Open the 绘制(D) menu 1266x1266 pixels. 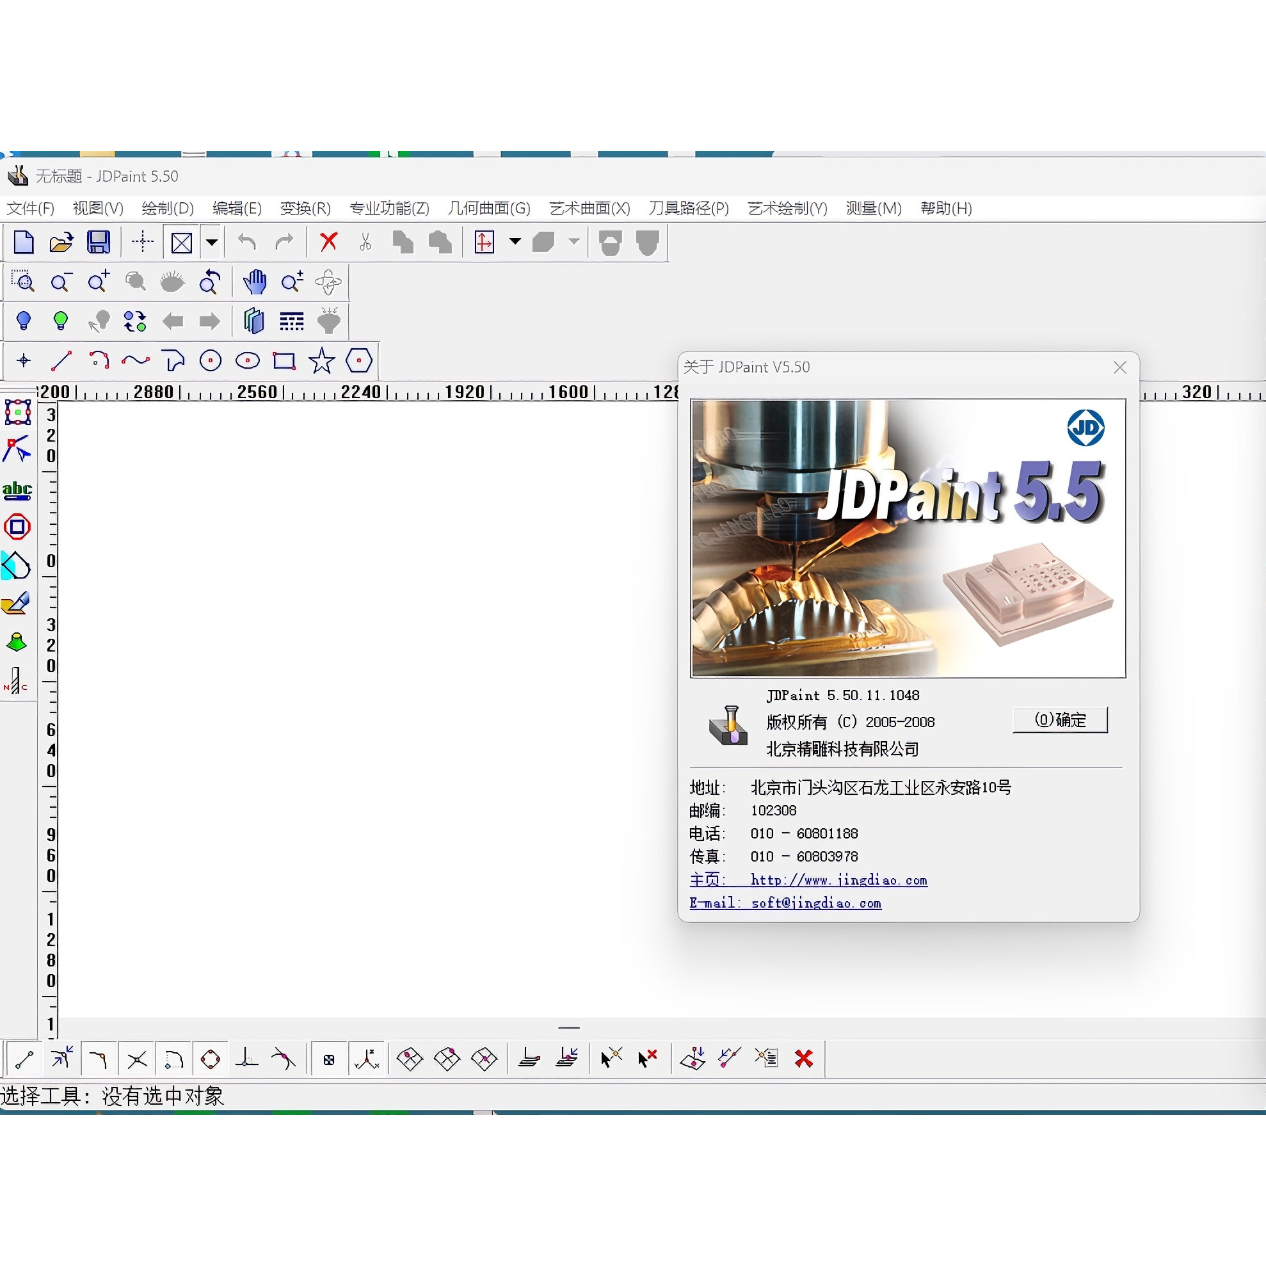tap(168, 209)
